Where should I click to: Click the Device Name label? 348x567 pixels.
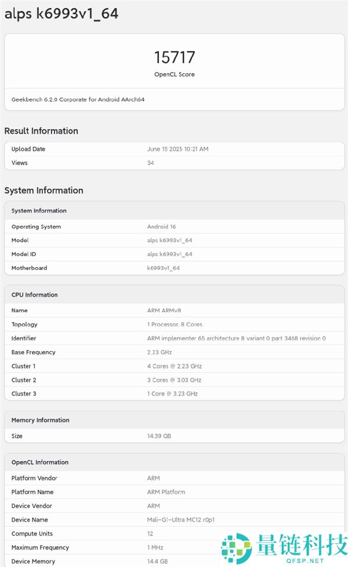coord(30,519)
